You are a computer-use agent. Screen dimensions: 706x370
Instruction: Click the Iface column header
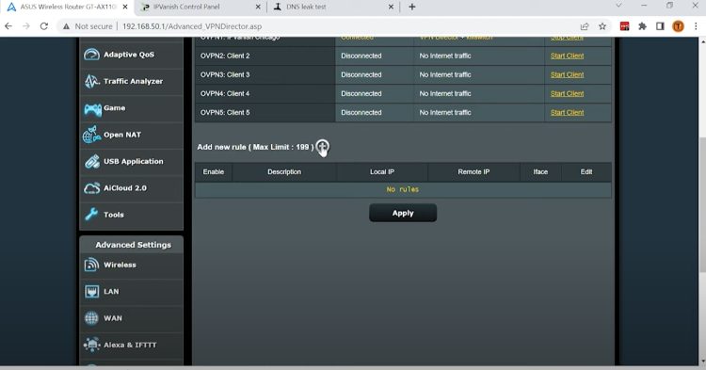(x=540, y=172)
